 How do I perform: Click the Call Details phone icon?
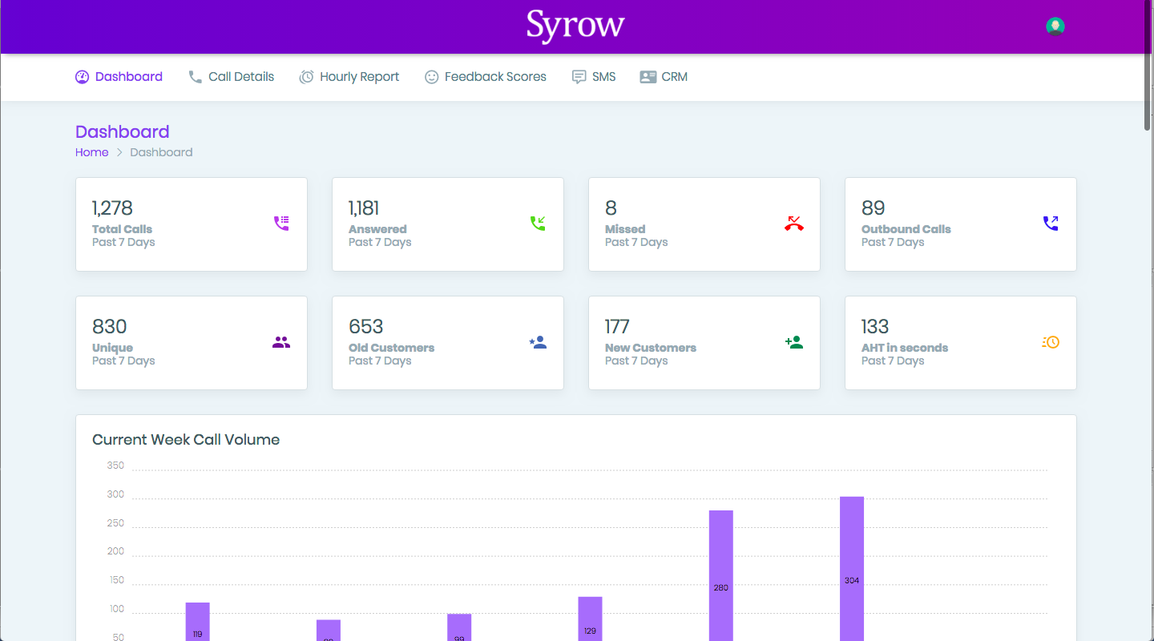(195, 77)
